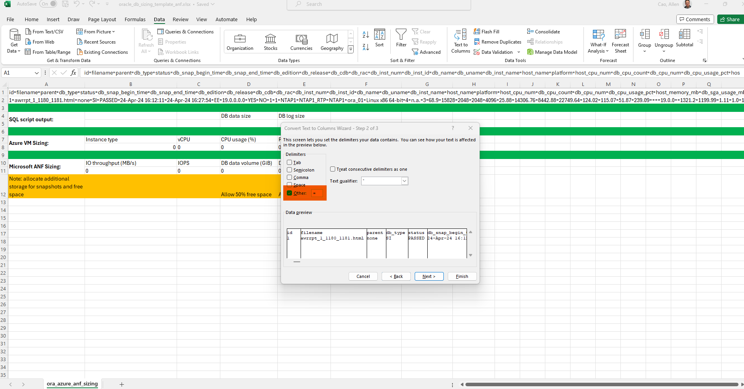Click the Remove Duplicates icon
The image size is (744, 389).
(x=477, y=42)
